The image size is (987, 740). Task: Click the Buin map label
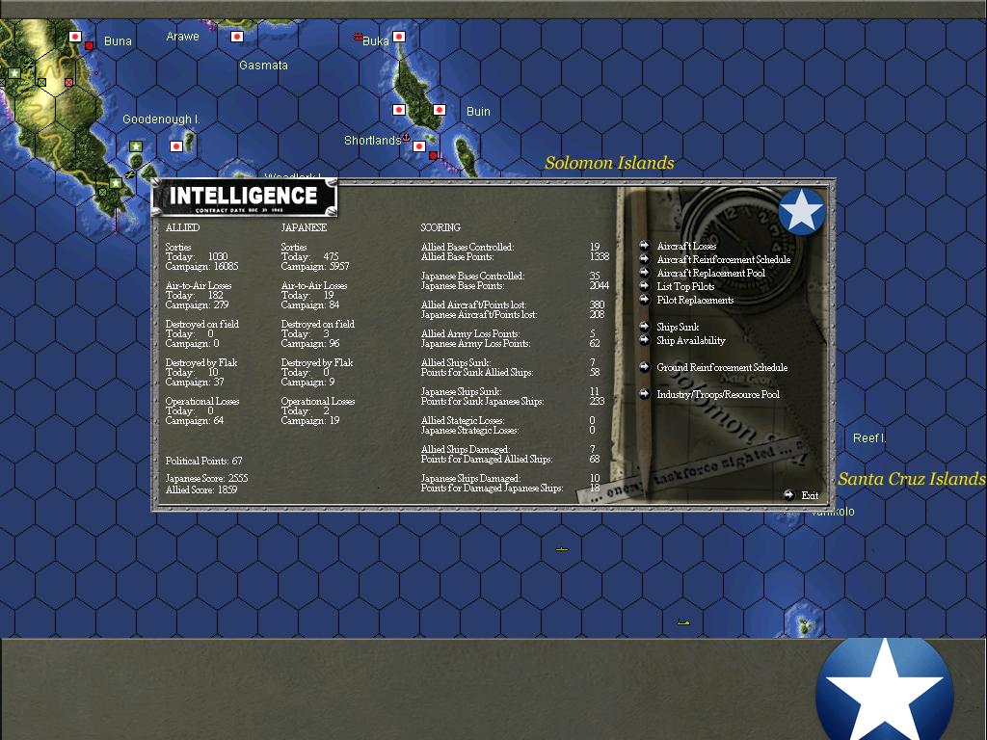pos(478,112)
